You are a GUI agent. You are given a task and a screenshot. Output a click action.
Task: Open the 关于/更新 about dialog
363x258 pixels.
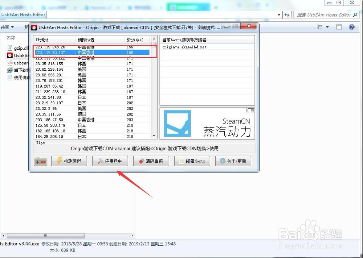[x=233, y=161]
